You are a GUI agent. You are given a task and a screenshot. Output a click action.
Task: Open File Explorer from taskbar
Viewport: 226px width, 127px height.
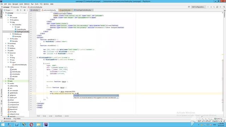point(38,125)
